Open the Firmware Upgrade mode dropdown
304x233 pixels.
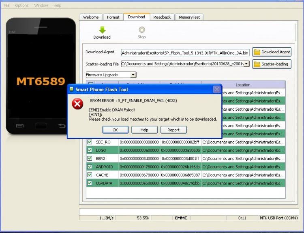tap(133, 75)
